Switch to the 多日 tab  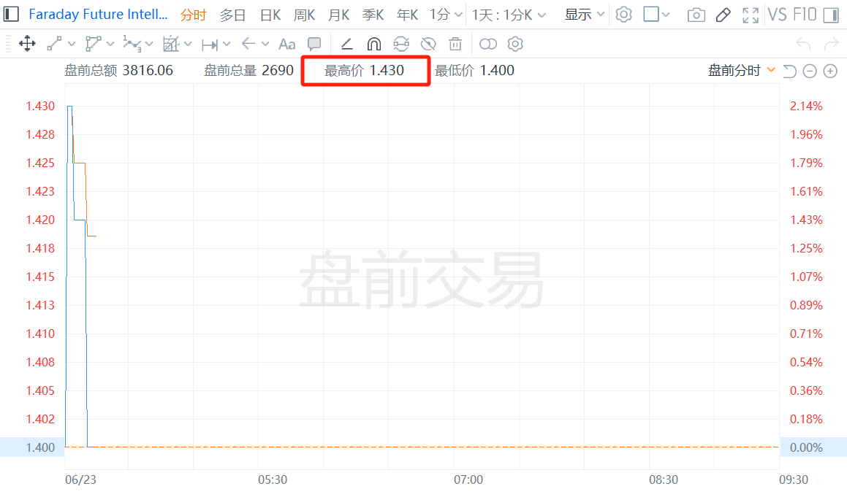(x=233, y=15)
